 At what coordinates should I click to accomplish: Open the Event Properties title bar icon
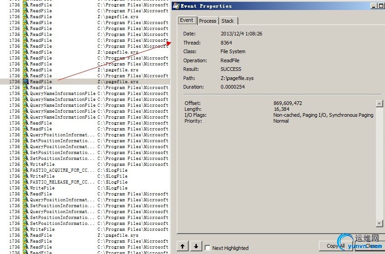pyautogui.click(x=176, y=6)
